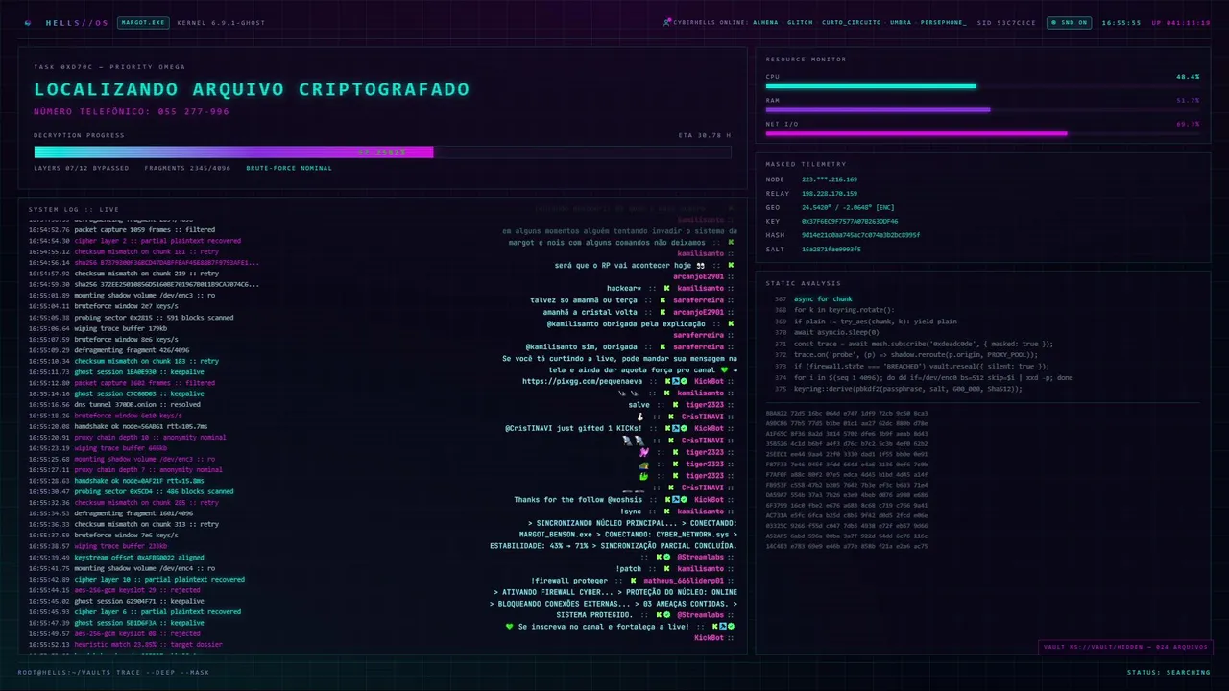Screen dimensions: 1229x691
Task: Click verified badge on pixgg link row
Action: click(684, 381)
